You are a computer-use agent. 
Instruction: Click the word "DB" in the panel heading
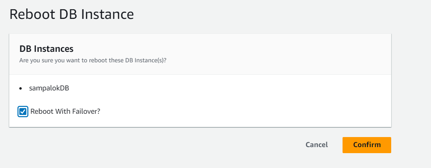[x=25, y=49]
